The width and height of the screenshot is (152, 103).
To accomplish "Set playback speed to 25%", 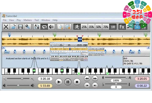I will [x=84, y=27].
